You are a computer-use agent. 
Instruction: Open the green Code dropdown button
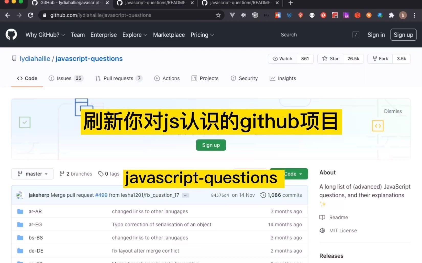click(296, 174)
